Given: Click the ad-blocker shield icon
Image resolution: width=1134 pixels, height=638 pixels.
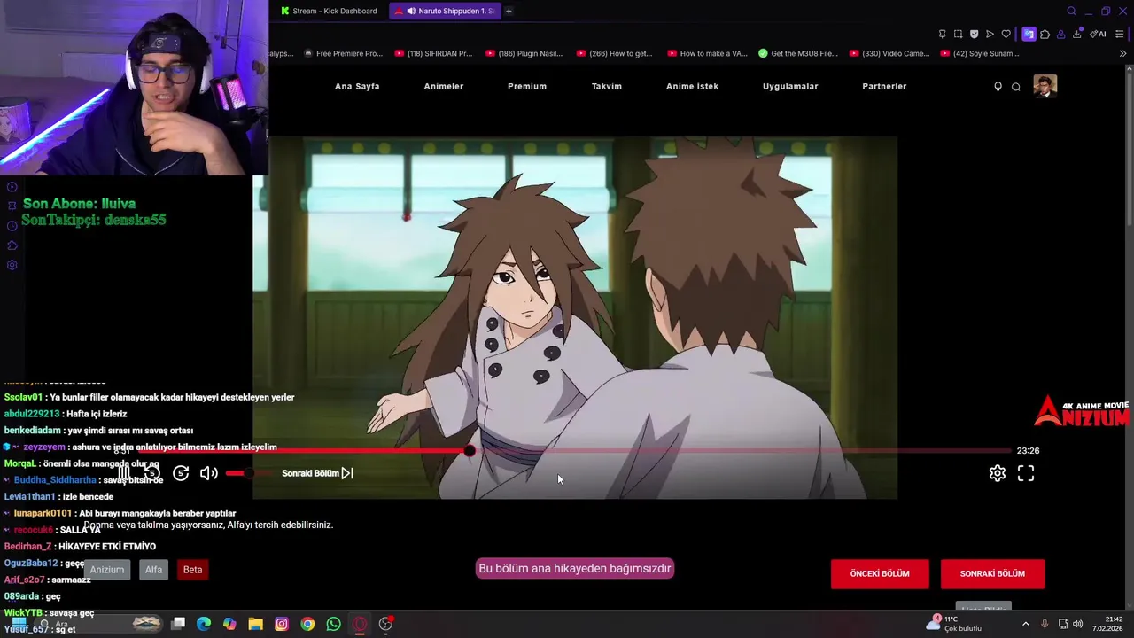Looking at the screenshot, I should tap(974, 34).
